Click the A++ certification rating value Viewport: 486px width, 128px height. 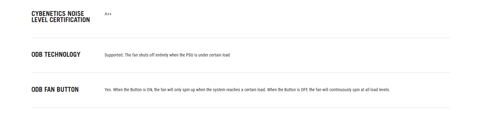pos(108,14)
